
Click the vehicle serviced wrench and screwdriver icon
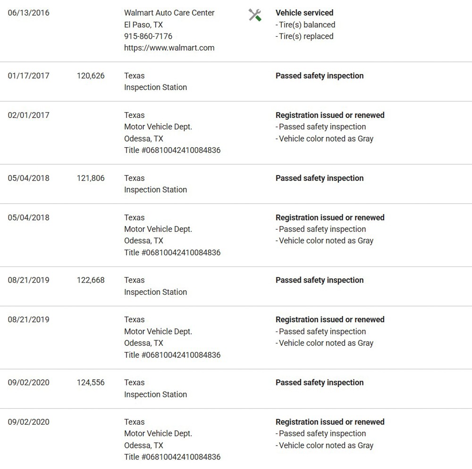coord(255,15)
